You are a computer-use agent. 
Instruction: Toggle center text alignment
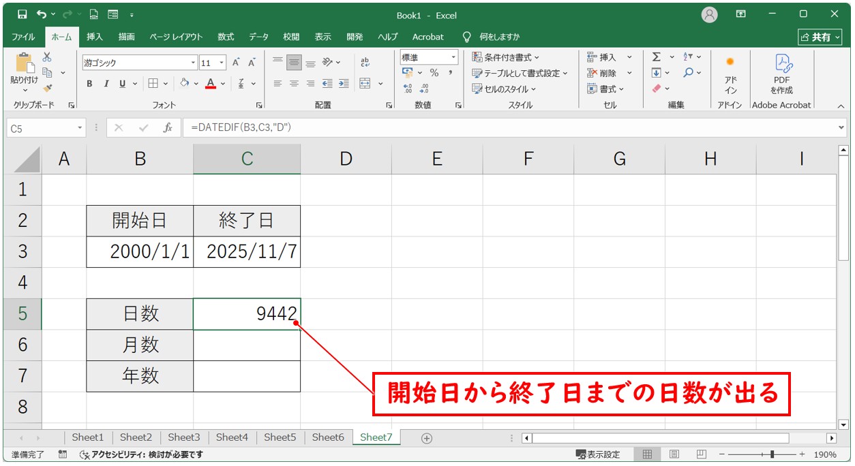click(x=293, y=83)
